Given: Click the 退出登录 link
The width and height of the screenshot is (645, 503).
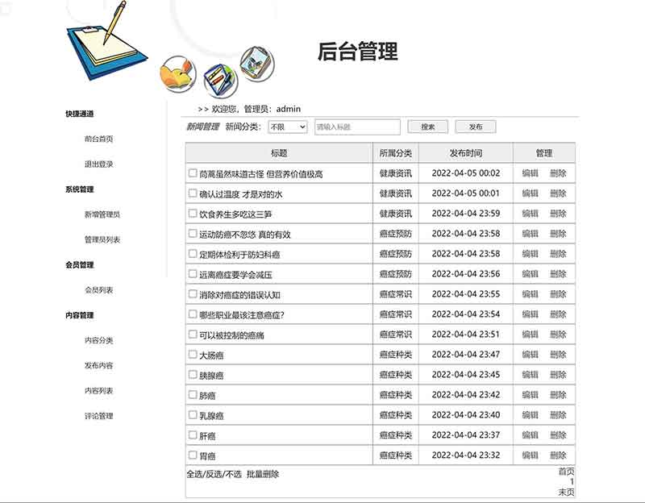Looking at the screenshot, I should pos(98,164).
